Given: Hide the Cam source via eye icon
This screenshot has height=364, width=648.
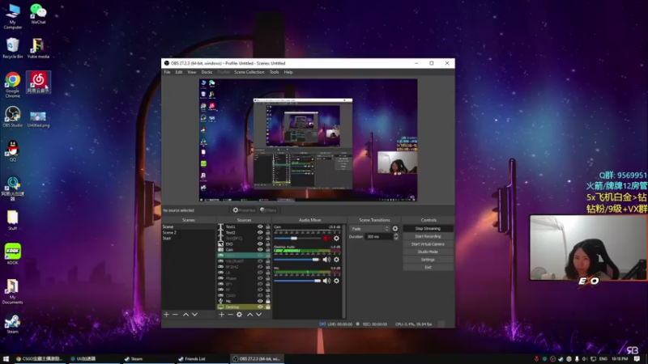Looking at the screenshot, I should point(260,250).
